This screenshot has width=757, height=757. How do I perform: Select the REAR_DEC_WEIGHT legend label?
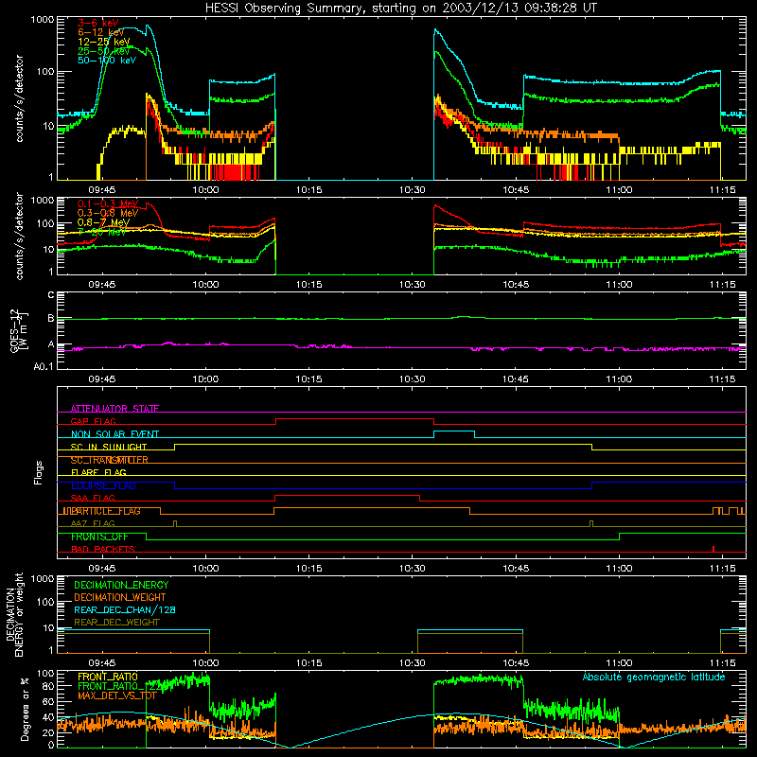coord(116,623)
